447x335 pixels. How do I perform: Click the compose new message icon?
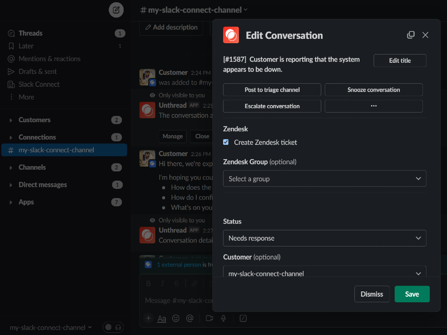tap(116, 10)
